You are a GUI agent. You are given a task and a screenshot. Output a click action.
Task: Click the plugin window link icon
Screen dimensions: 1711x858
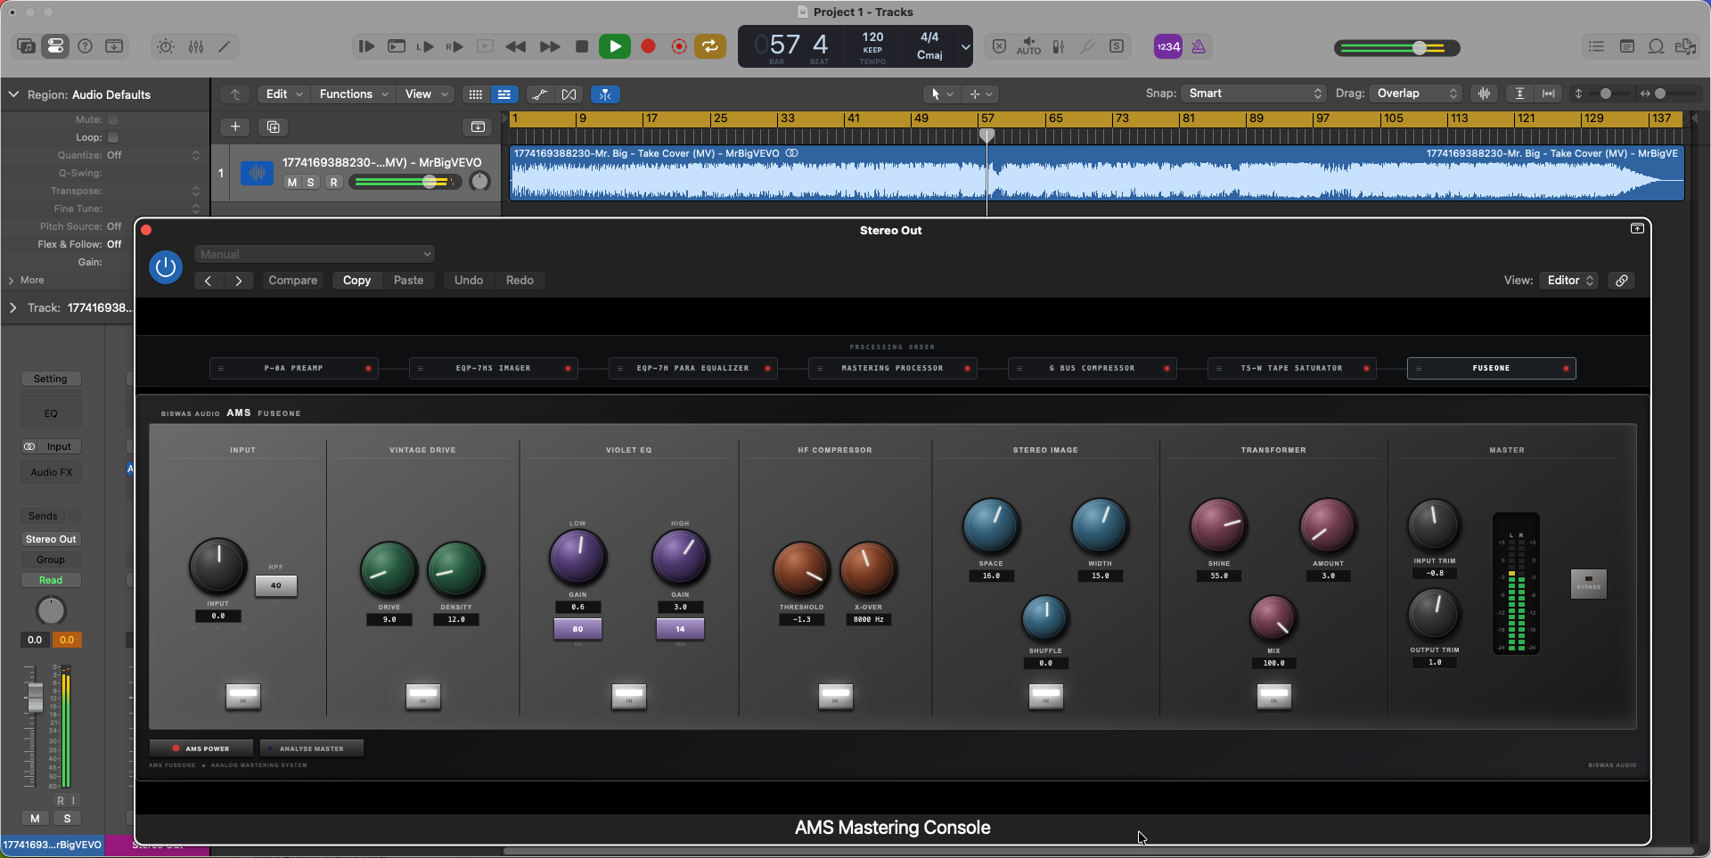tap(1622, 281)
